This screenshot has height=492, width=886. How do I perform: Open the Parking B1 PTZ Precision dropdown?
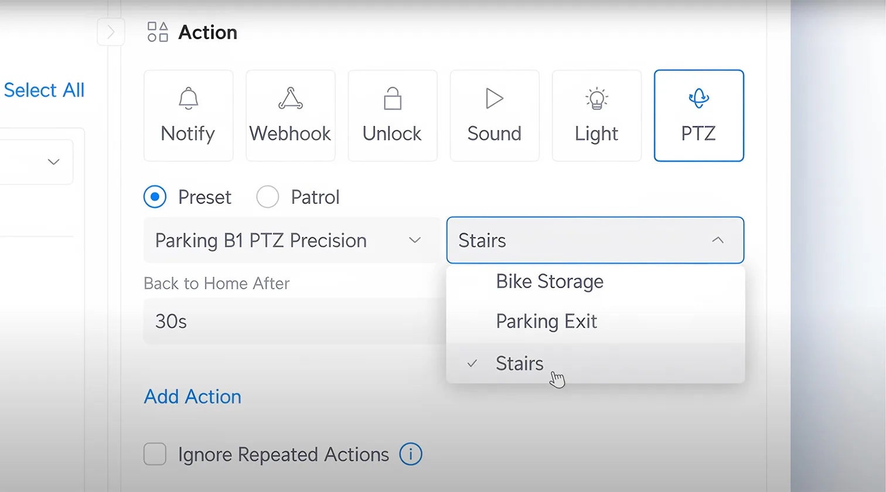tap(292, 240)
